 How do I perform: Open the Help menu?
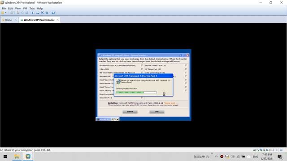click(40, 8)
